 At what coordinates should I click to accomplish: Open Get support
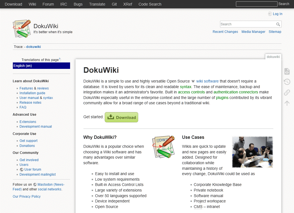(28, 141)
